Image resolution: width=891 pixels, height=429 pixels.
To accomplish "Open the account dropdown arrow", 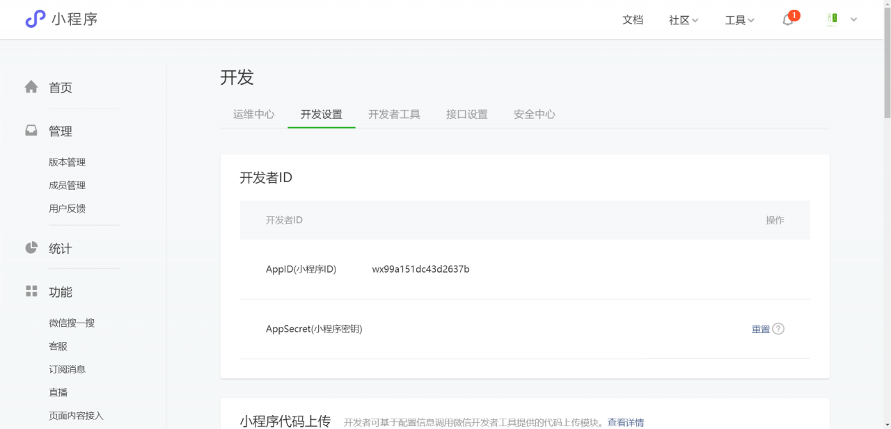I will point(854,19).
